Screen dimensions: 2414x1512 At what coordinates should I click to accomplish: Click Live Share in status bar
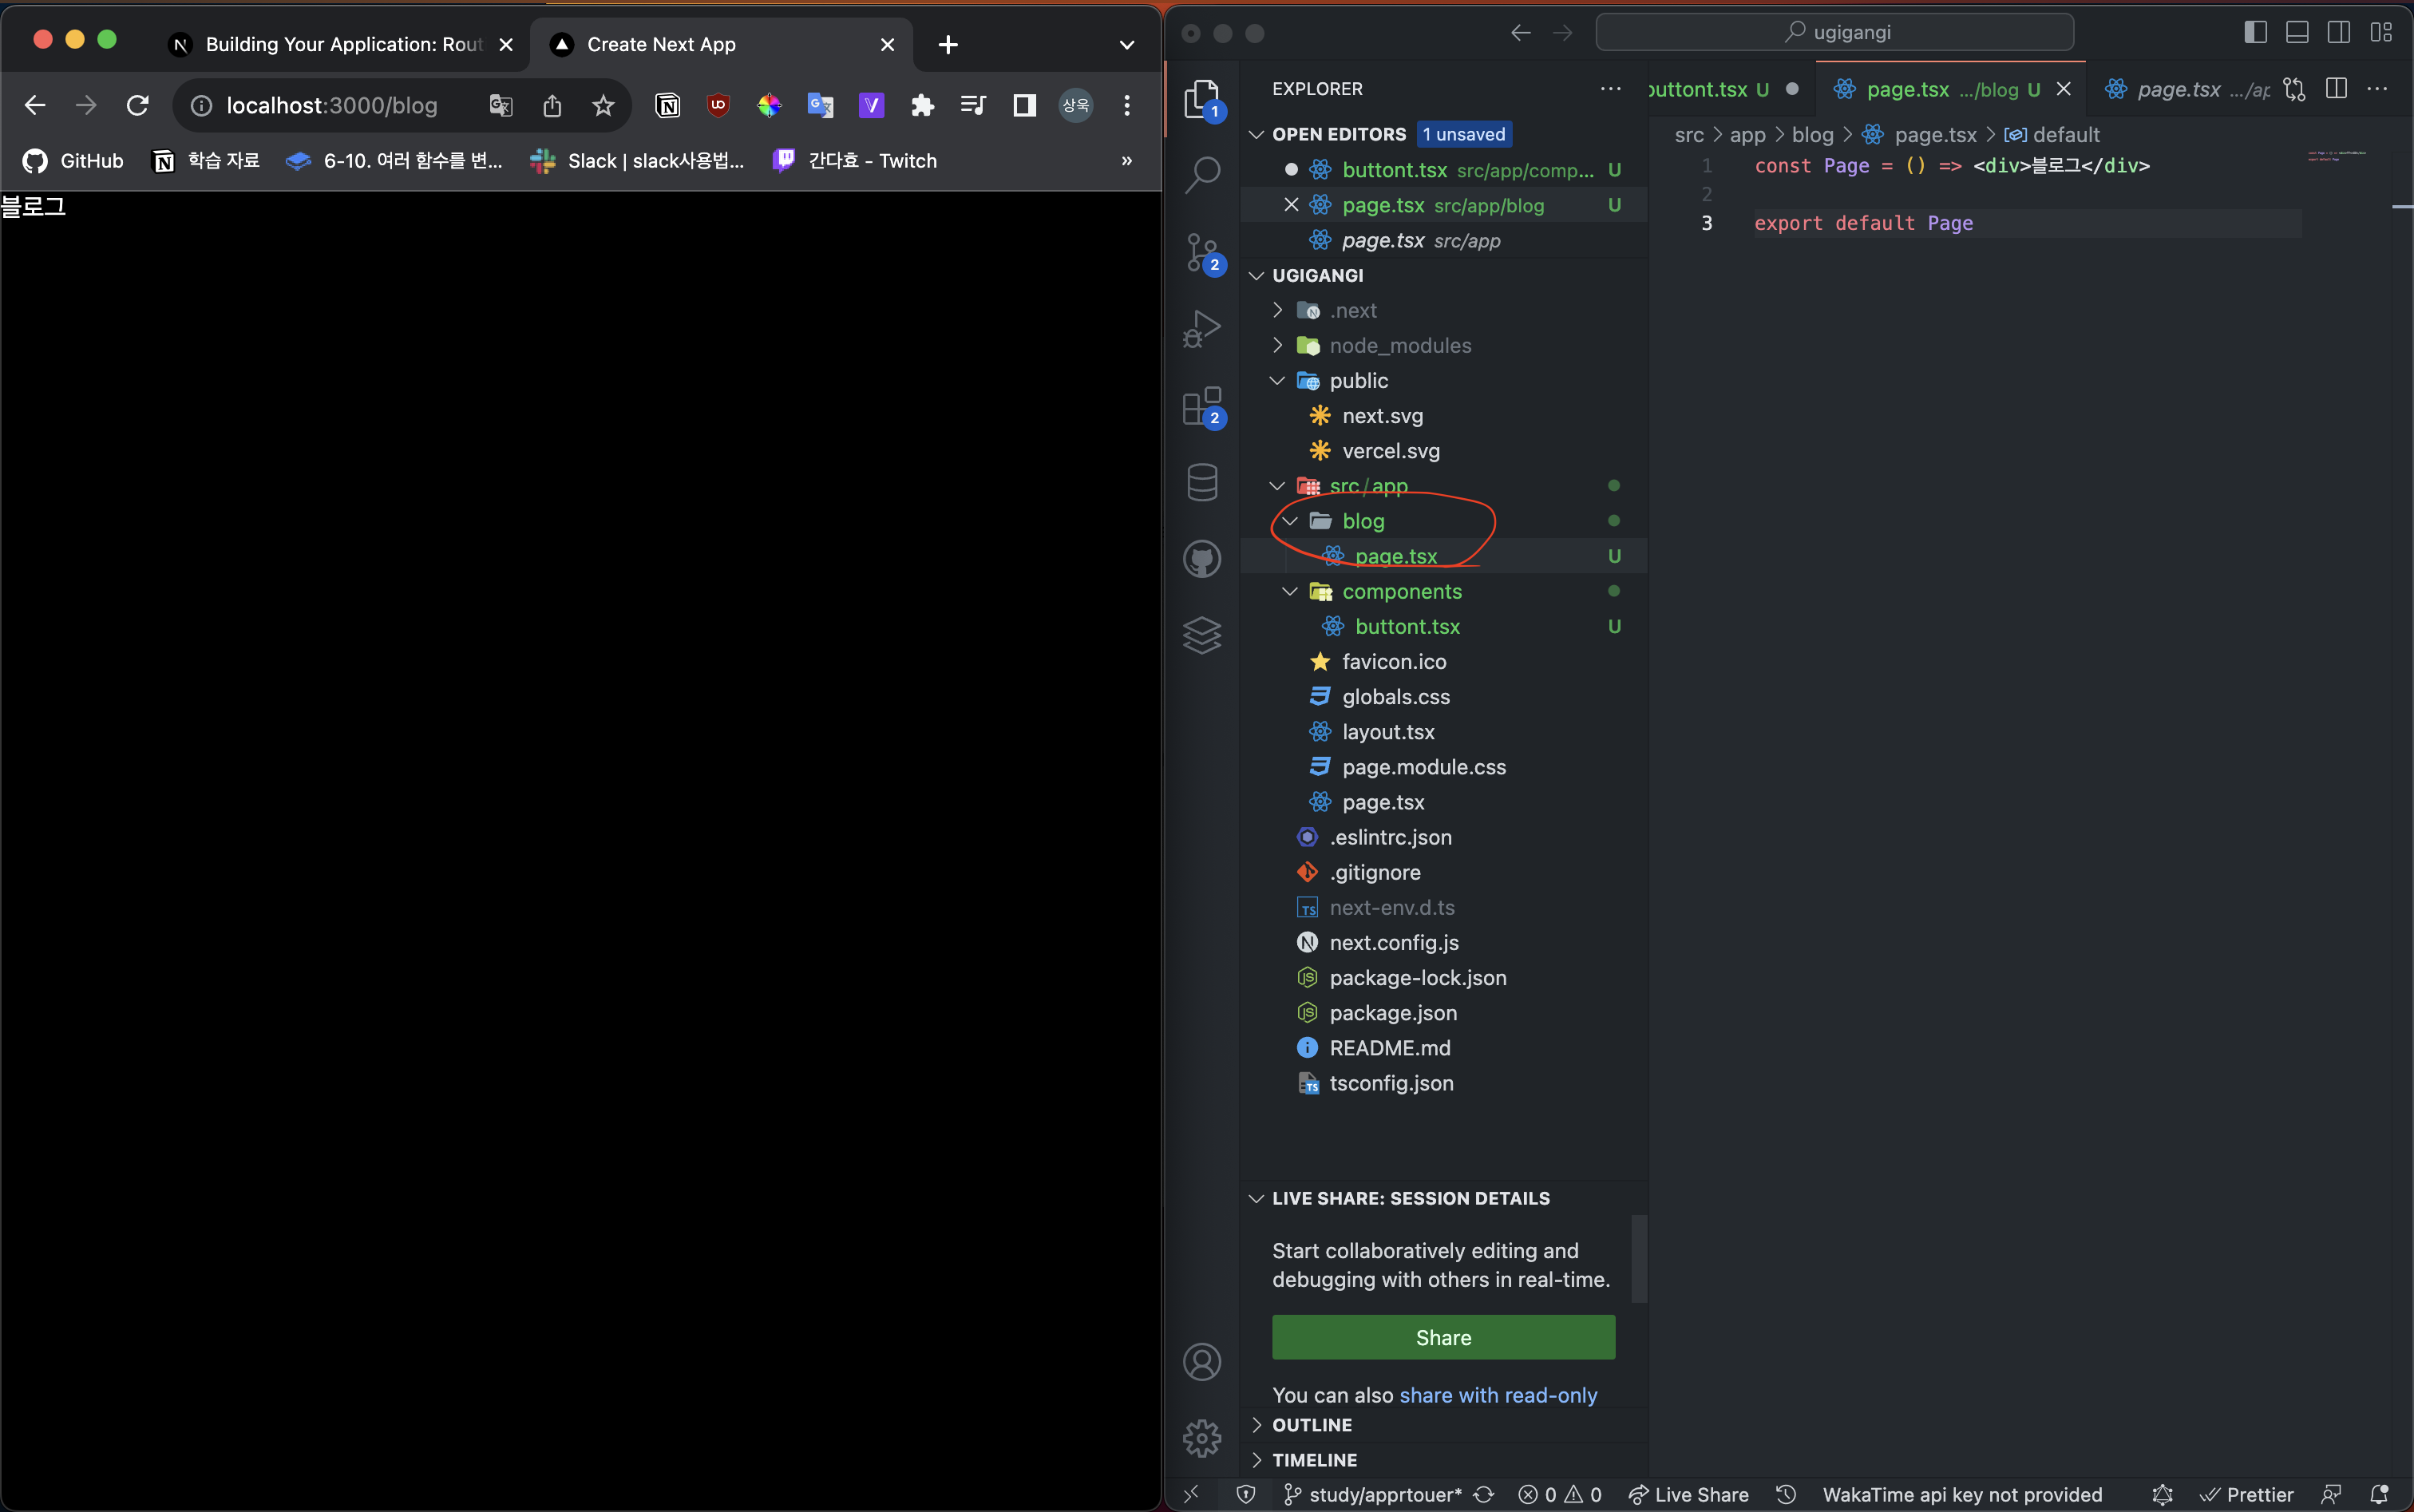pos(1688,1494)
